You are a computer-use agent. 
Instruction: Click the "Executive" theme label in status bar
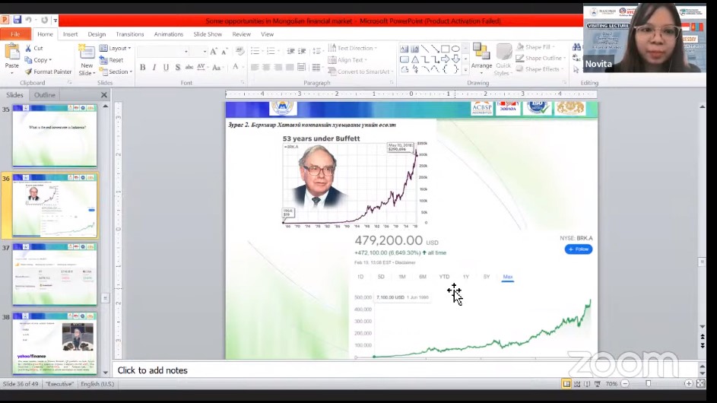pos(59,384)
